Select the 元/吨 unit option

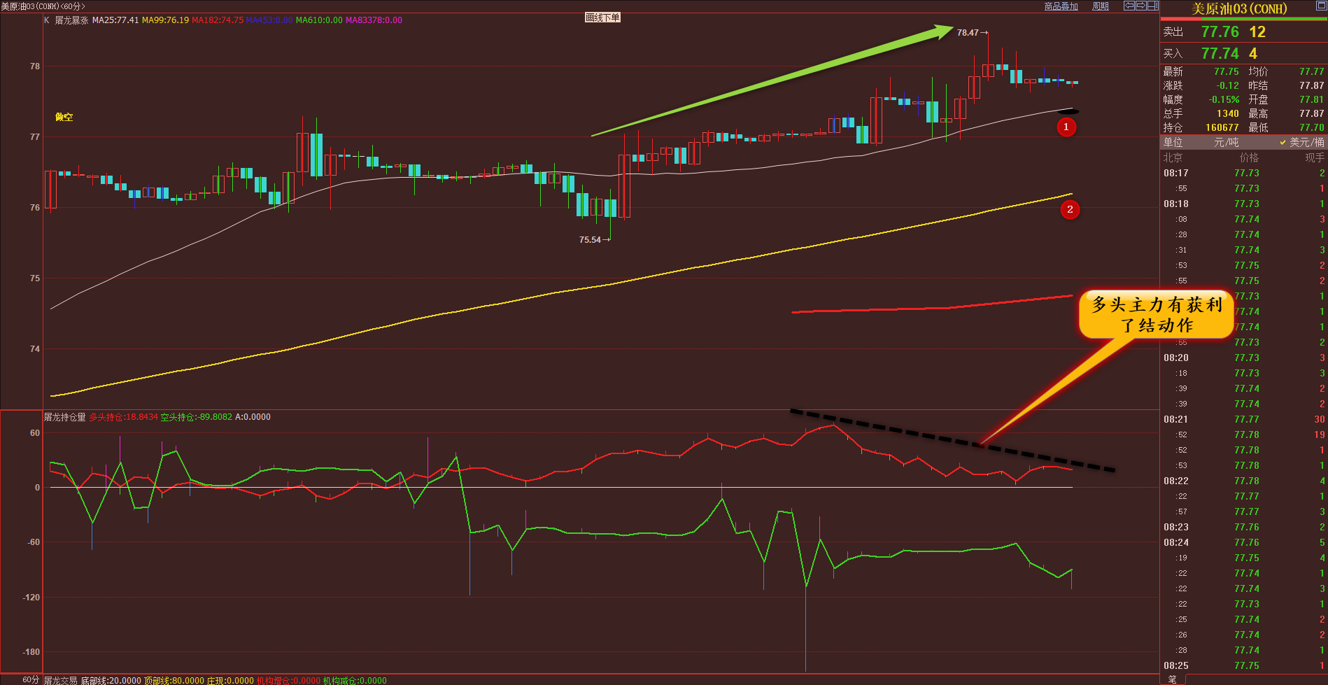point(1226,142)
